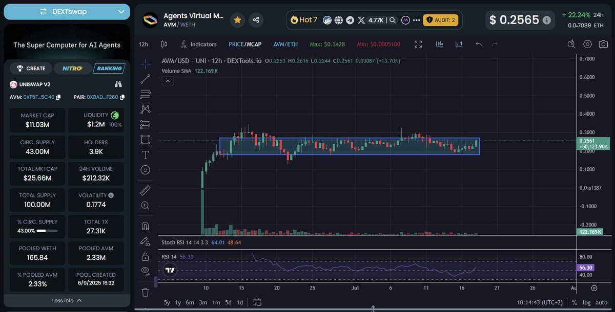Open the go-to-date calendar picker
615x312 pixels.
pos(257,302)
